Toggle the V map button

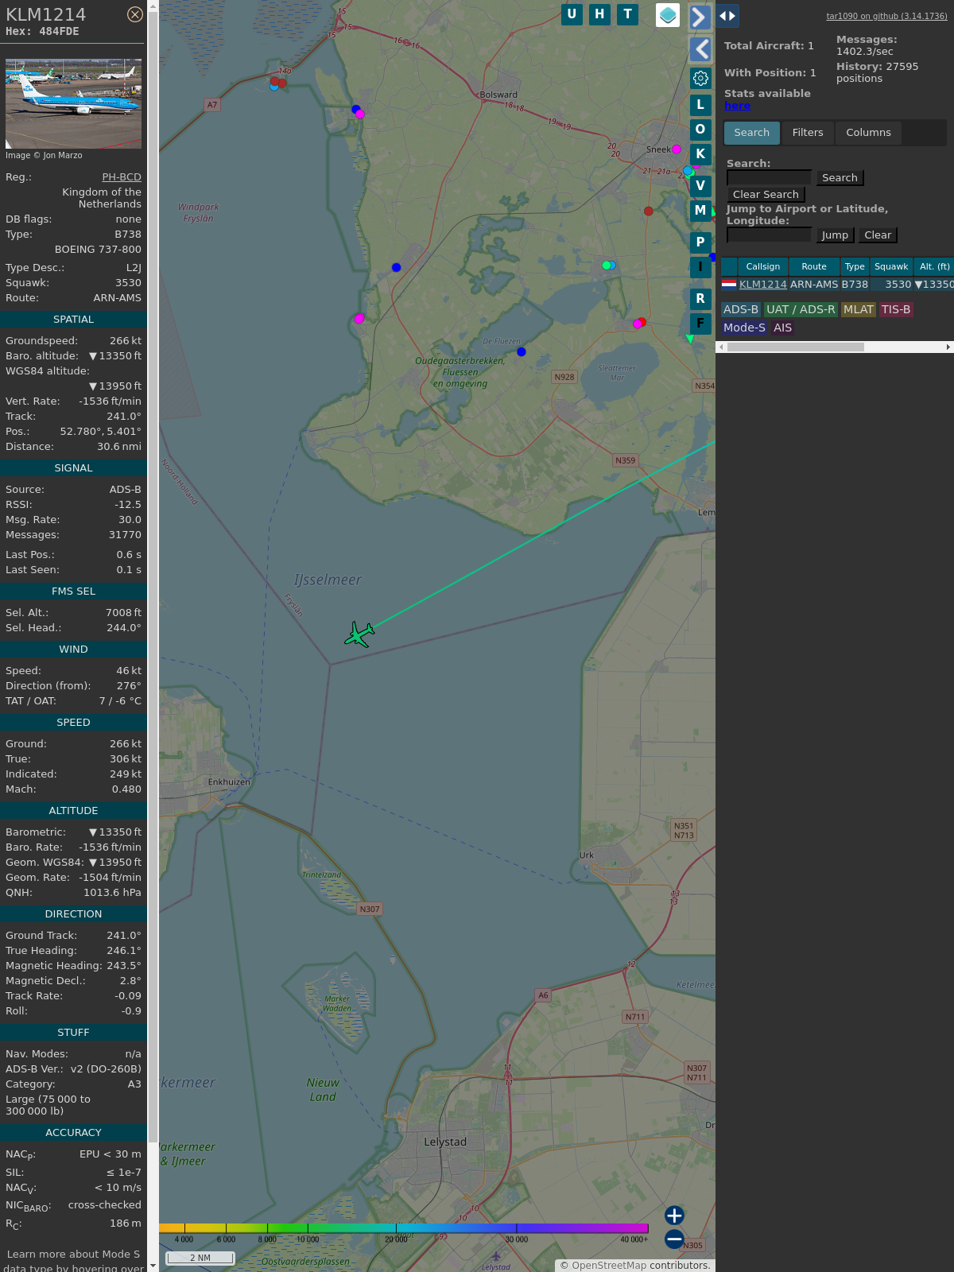[x=700, y=185]
